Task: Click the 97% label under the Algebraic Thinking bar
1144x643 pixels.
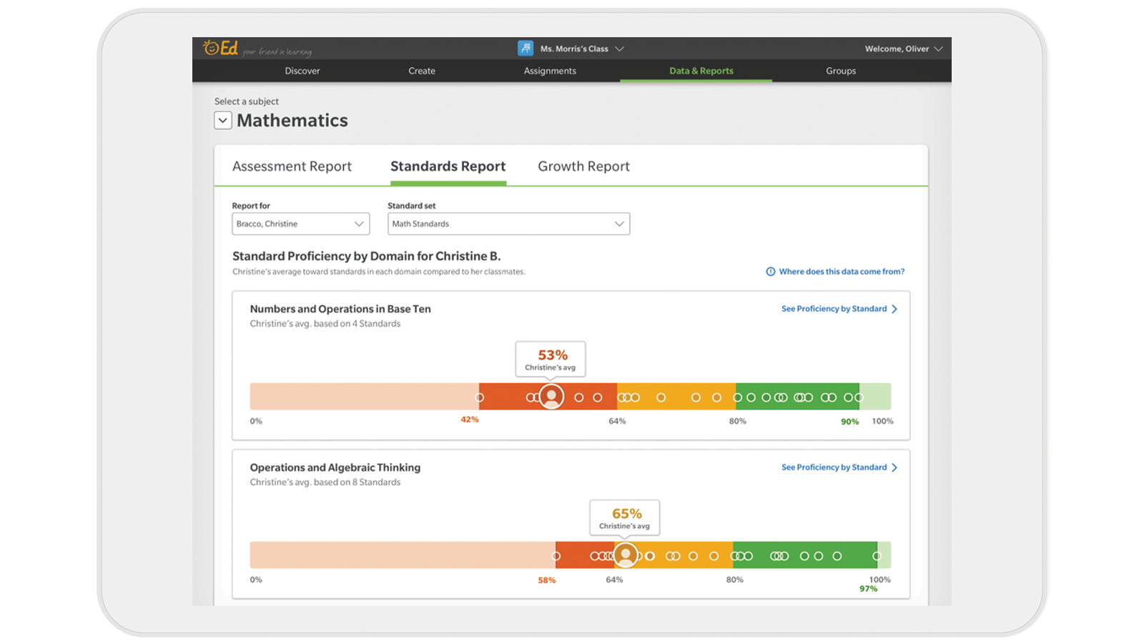Action: click(868, 589)
